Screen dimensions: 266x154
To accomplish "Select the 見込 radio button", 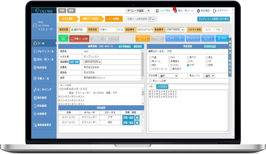I will coord(207,58).
